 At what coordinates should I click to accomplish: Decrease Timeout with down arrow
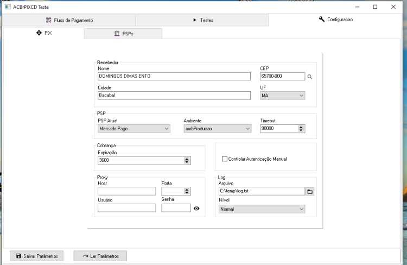(x=301, y=130)
